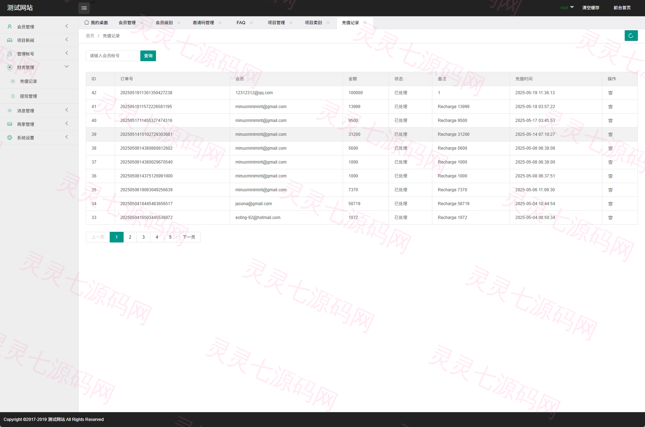This screenshot has height=427, width=645.
Task: Collapse the 财务管理 sidebar section
Action: point(39,67)
